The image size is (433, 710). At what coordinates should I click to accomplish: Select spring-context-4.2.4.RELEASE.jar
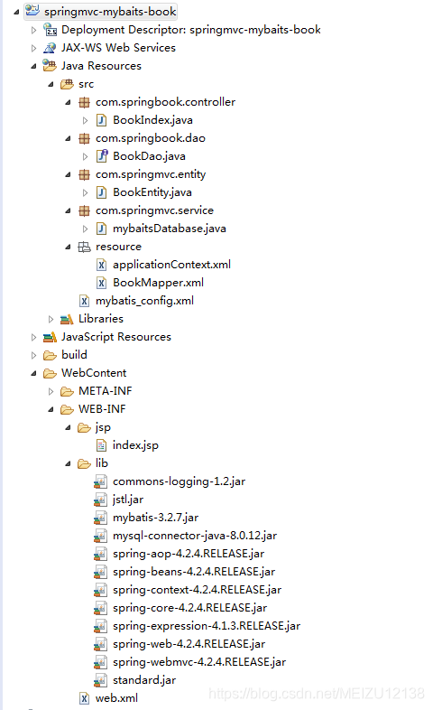197,590
